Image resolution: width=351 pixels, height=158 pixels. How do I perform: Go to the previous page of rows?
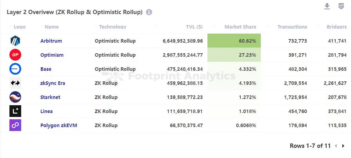pyautogui.click(x=336, y=146)
